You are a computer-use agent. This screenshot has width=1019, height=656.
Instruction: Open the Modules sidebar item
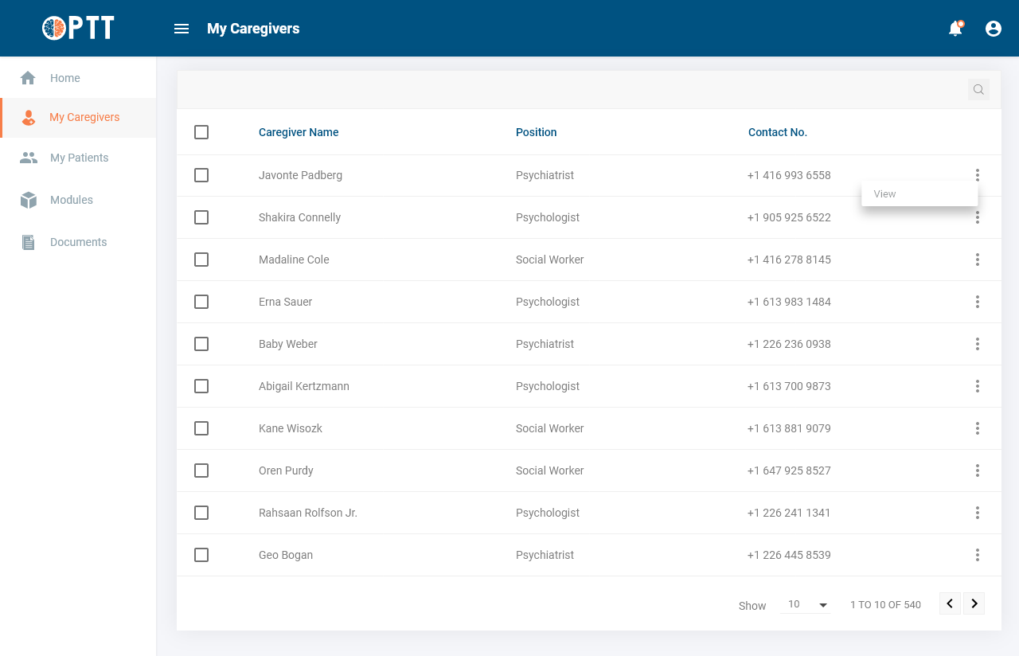pyautogui.click(x=71, y=200)
